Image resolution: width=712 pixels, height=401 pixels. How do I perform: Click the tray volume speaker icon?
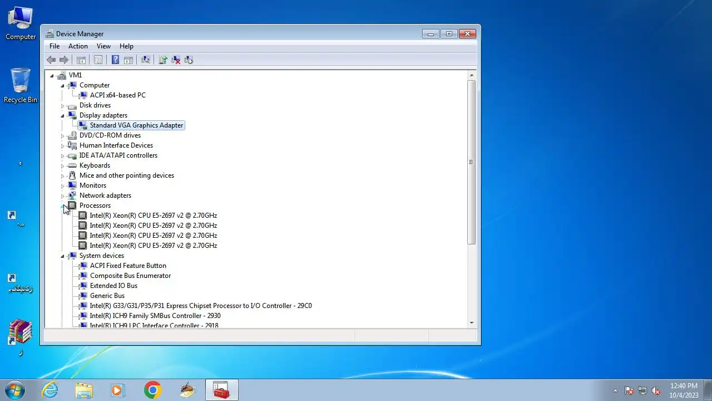656,390
